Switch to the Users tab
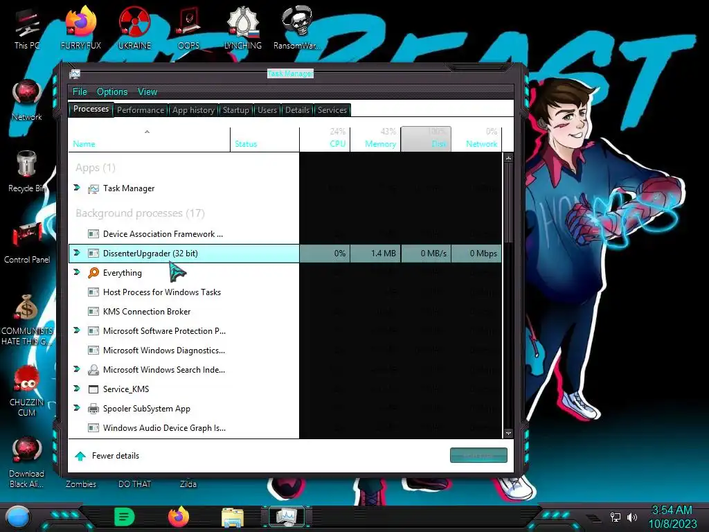The height and width of the screenshot is (532, 709). click(267, 110)
